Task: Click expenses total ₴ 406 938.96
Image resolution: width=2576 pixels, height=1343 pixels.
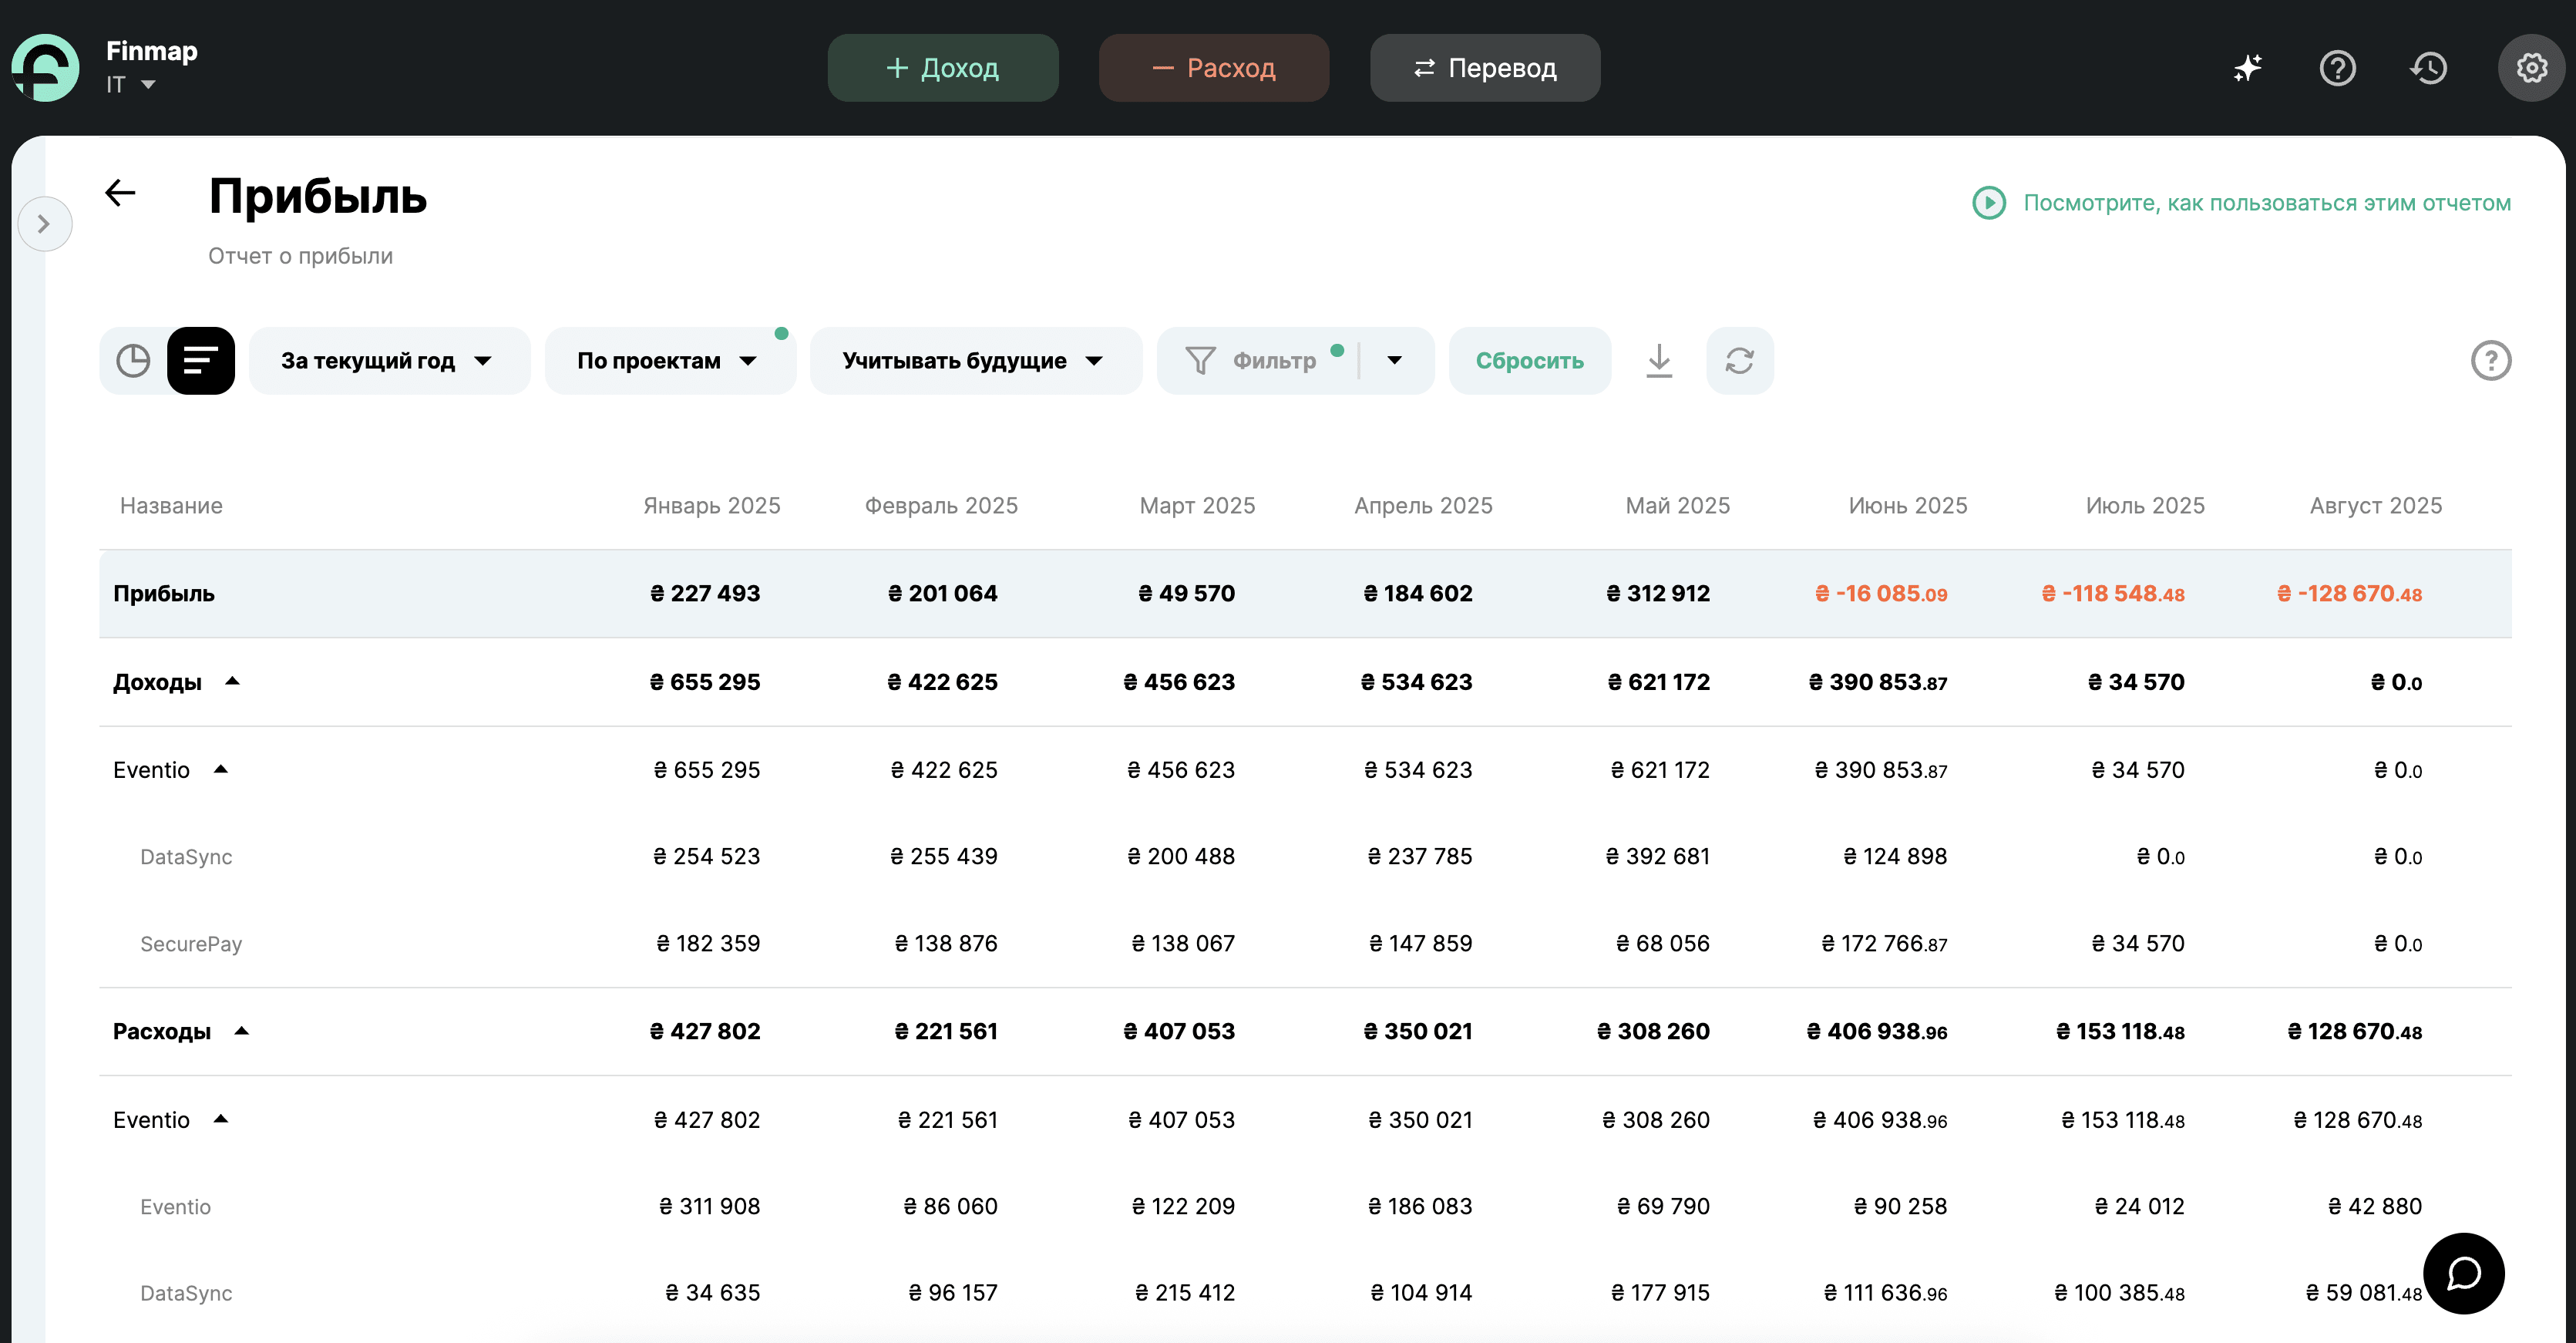Action: (x=1877, y=1031)
